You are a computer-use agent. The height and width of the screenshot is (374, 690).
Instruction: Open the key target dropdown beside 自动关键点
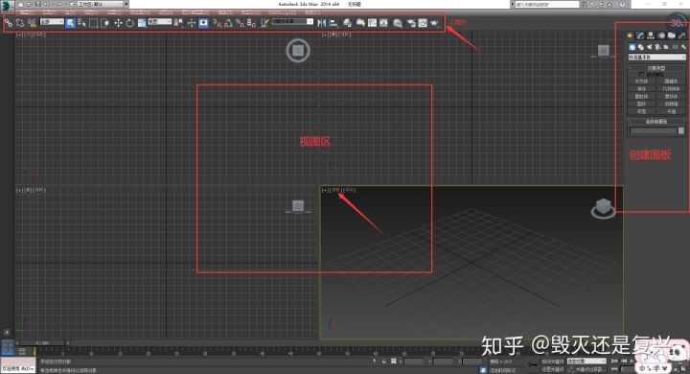point(587,362)
